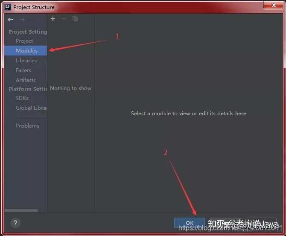The width and height of the screenshot is (286, 236).
Task: Click the back navigation arrow
Action: [x=11, y=20]
